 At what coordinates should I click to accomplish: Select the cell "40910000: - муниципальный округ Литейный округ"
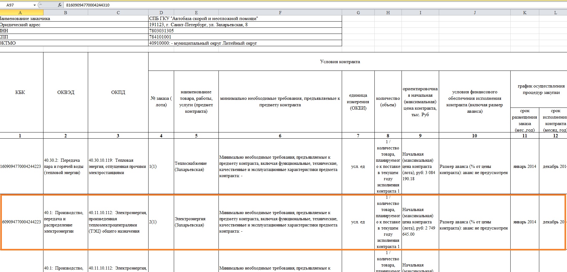pyautogui.click(x=245, y=43)
